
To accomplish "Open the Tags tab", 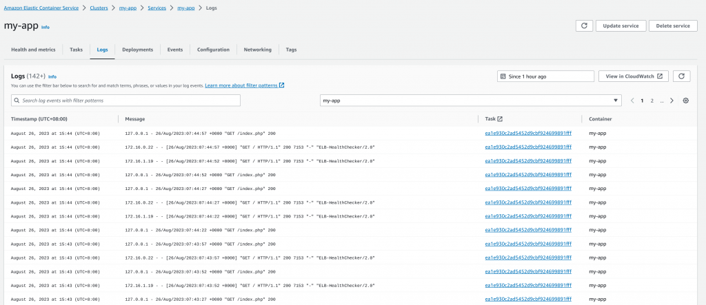I will pos(292,50).
